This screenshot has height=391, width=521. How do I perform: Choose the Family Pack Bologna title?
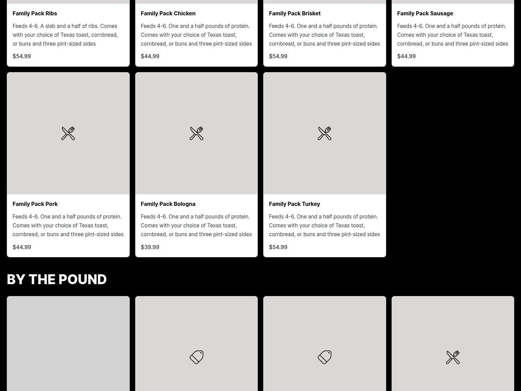click(x=168, y=204)
